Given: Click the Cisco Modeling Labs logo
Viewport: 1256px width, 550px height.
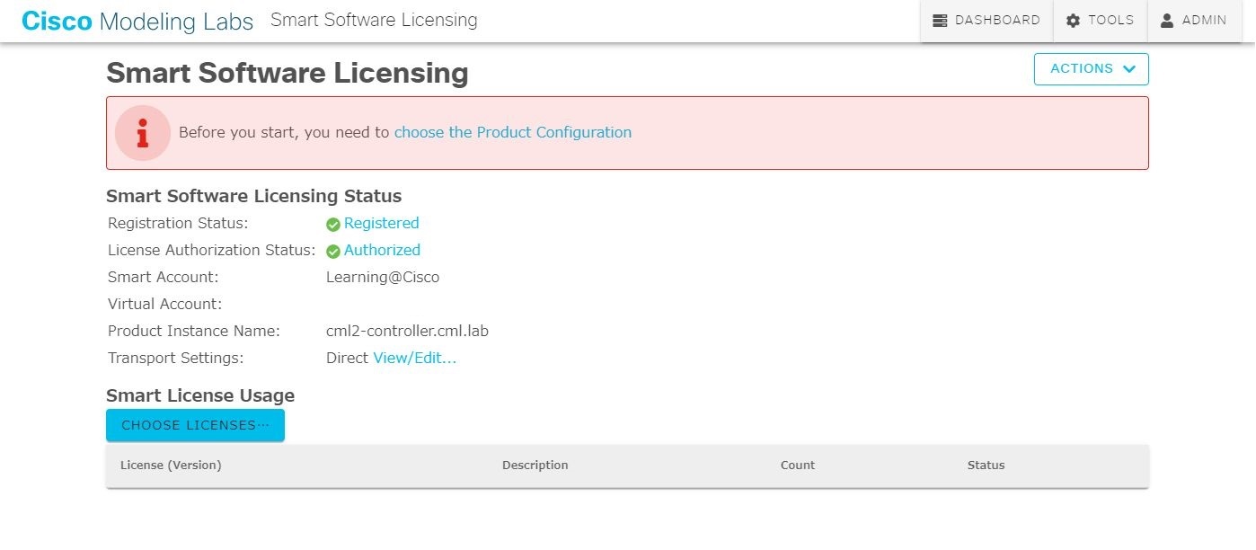Looking at the screenshot, I should pos(137,21).
